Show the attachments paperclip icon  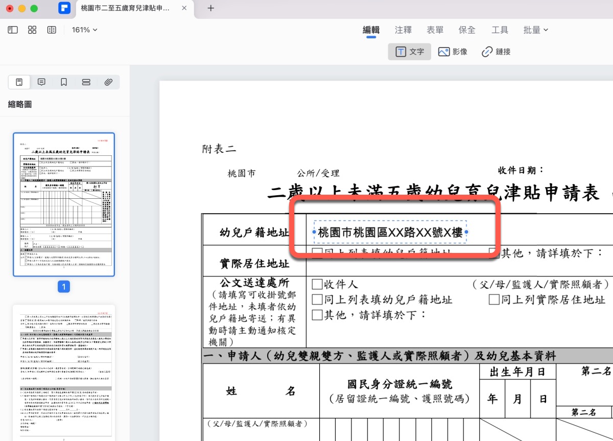tap(108, 82)
